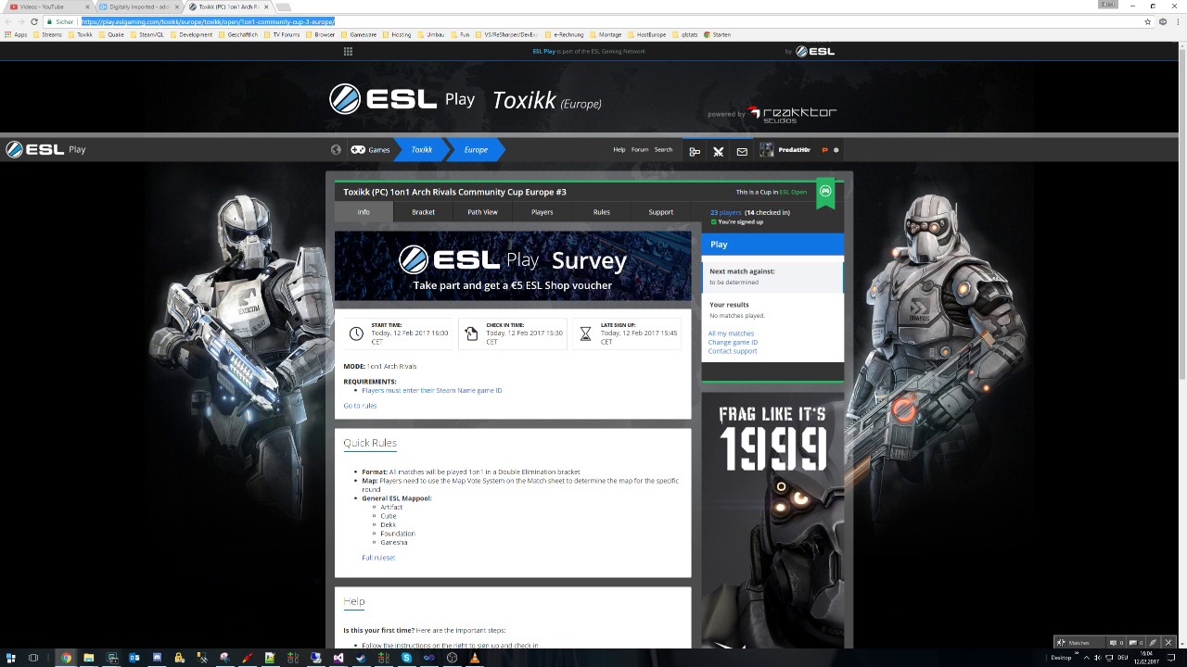Open the Help link in the top navigation
Screen dimensions: 1187x667
619,149
